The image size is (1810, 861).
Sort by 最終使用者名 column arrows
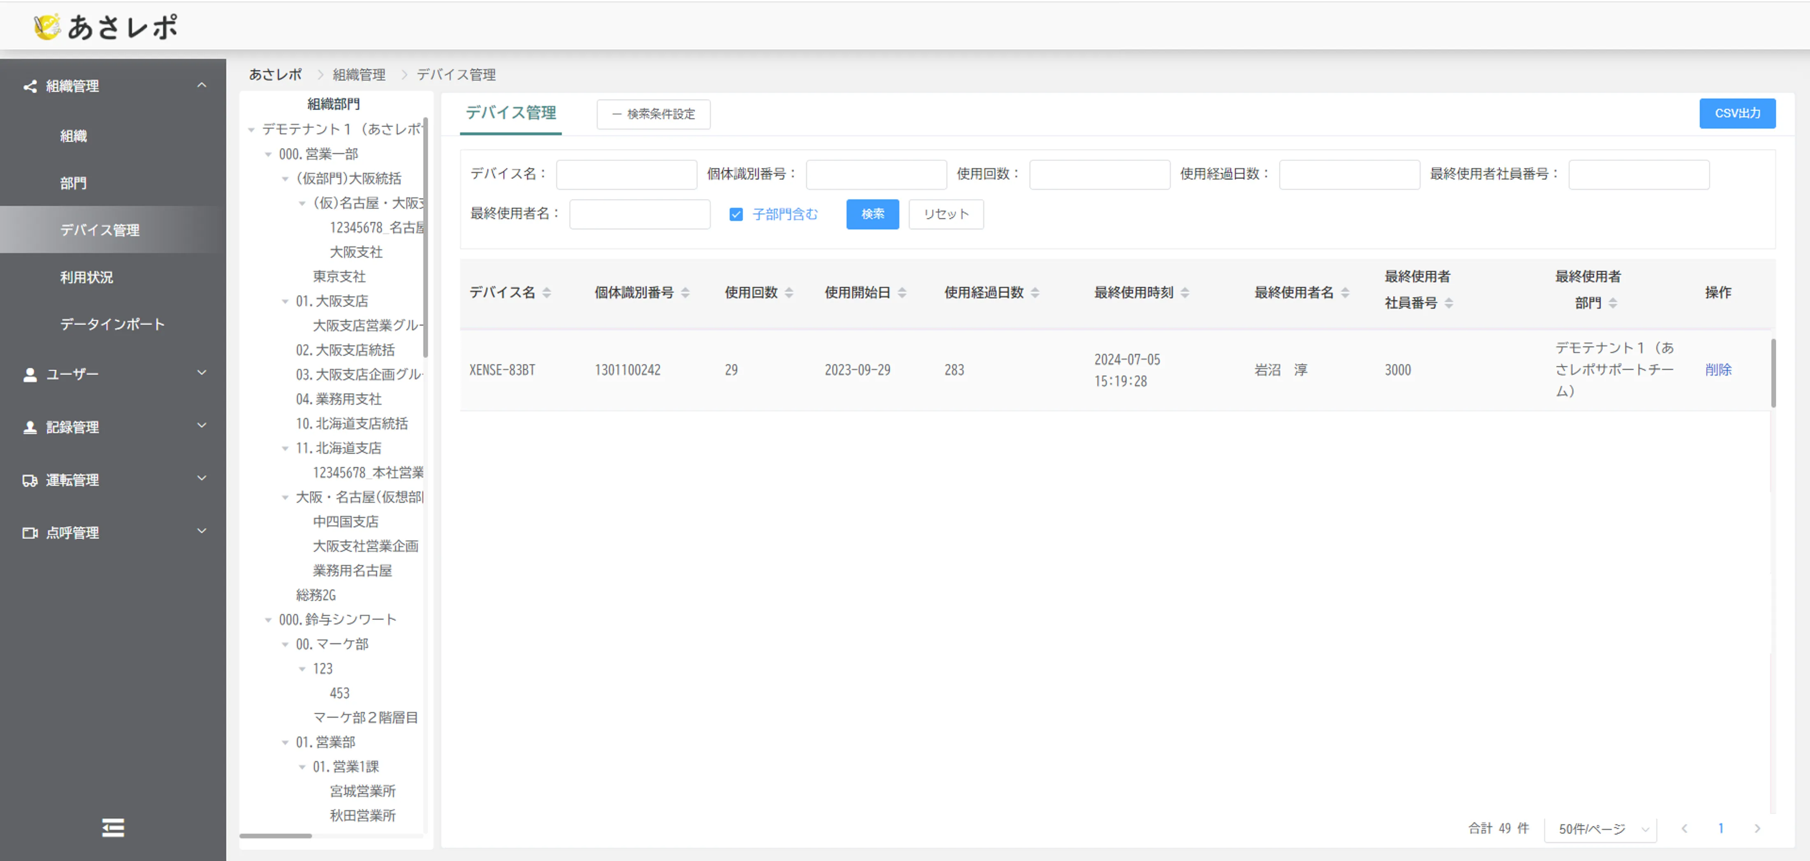point(1345,292)
